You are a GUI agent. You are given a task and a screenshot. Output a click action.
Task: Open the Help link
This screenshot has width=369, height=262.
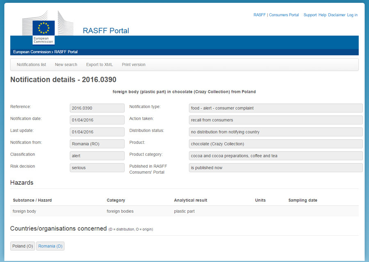[322, 15]
